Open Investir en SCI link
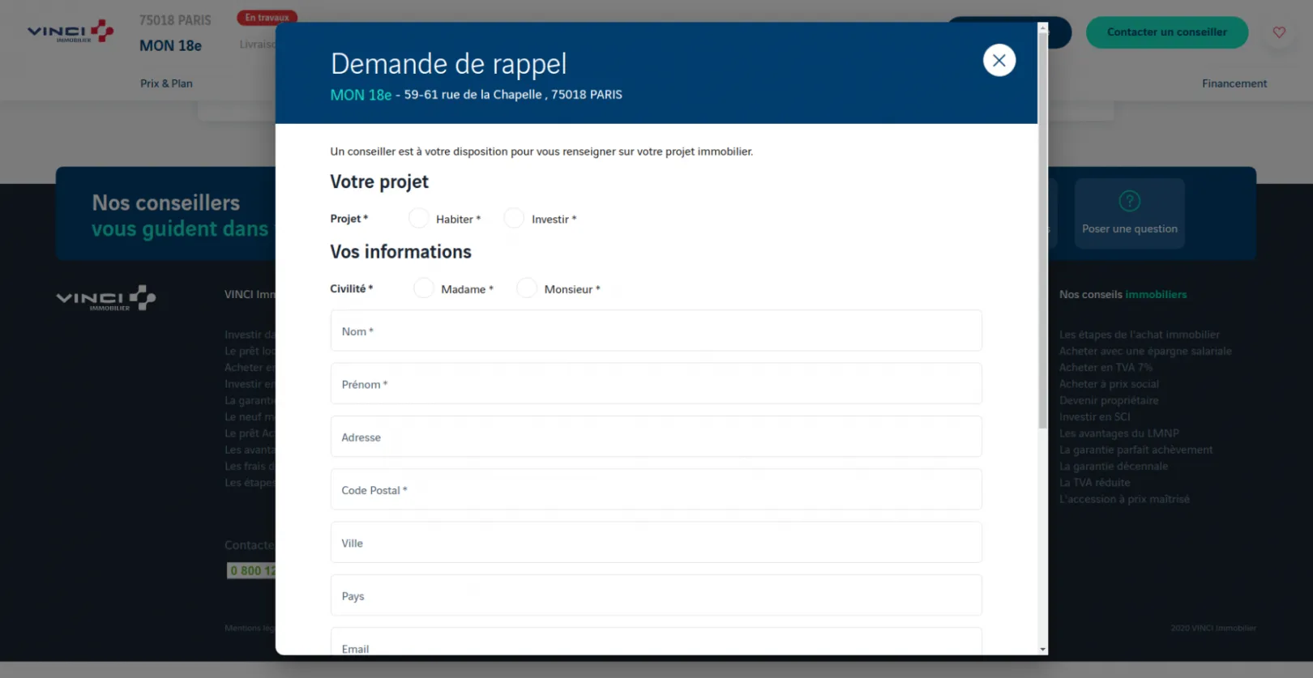The height and width of the screenshot is (678, 1313). [x=1094, y=416]
